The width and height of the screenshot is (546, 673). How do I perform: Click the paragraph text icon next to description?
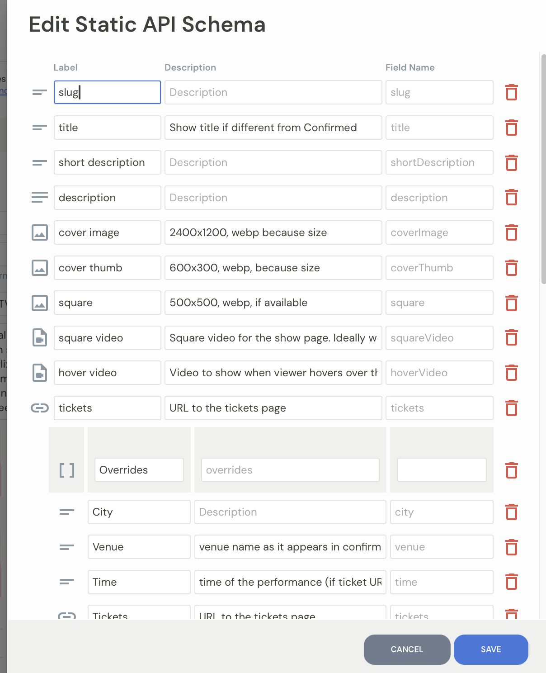coord(39,198)
